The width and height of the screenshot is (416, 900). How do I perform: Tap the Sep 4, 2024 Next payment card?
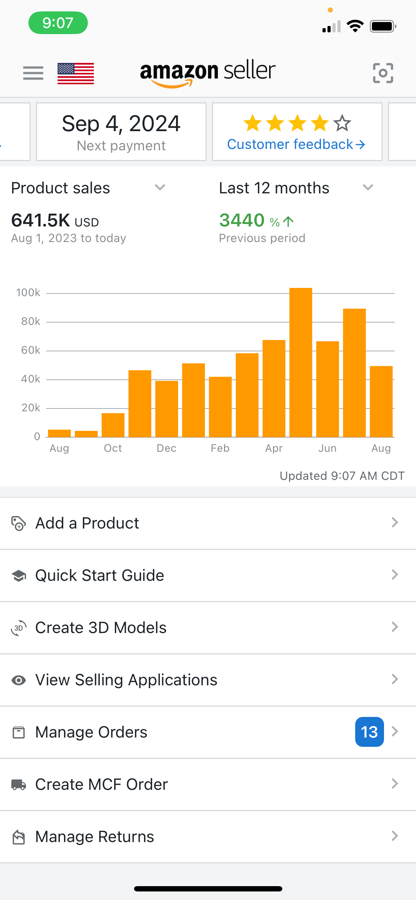[x=121, y=132]
